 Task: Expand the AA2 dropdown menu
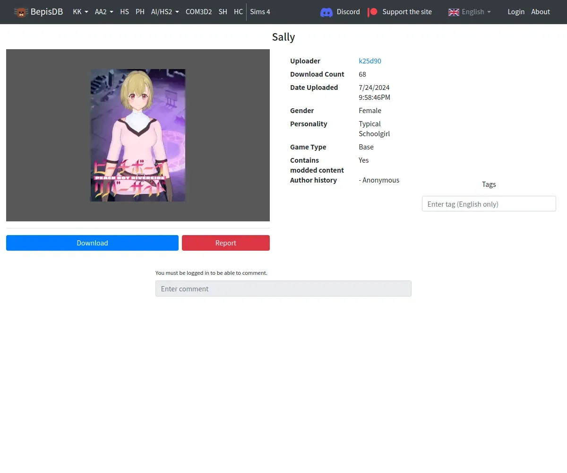104,12
